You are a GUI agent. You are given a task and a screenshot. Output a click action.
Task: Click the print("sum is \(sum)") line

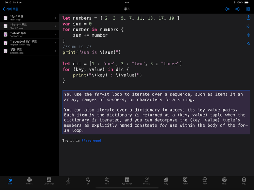pos(92,52)
